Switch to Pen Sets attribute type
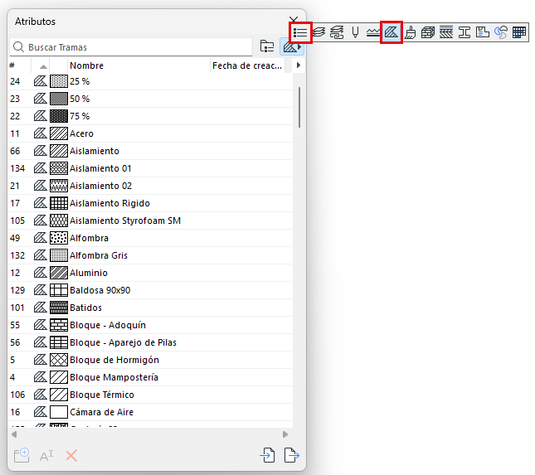535x475 pixels. [355, 32]
